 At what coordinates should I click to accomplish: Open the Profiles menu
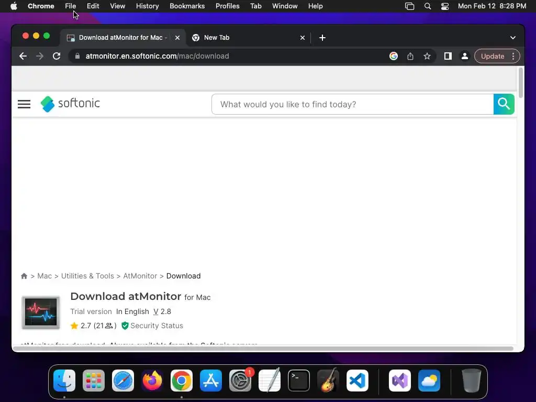227,6
